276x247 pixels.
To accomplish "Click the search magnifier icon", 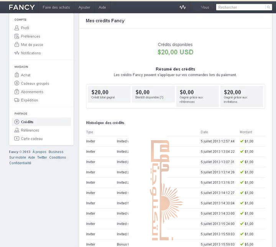I will click(268, 7).
